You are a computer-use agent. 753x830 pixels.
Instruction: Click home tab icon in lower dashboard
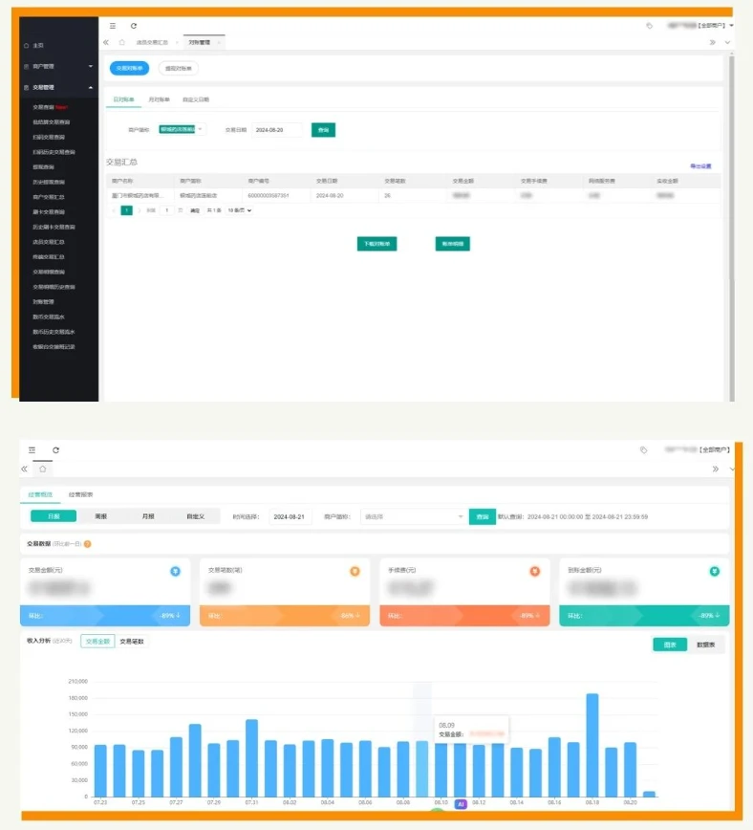coord(43,469)
